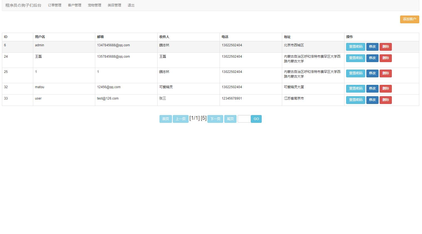This screenshot has width=422, height=234.
Task: Open the 客户管理 menu
Action: [74, 5]
